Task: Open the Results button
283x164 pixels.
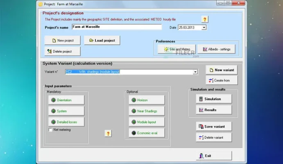Action: [x=214, y=110]
